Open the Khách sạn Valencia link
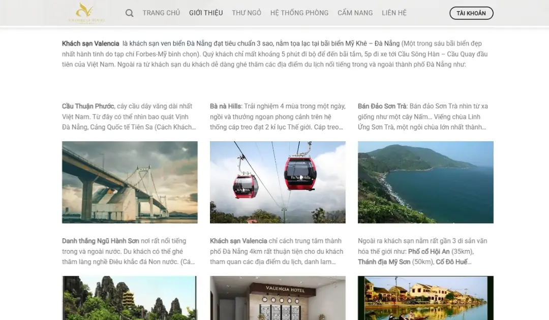The width and height of the screenshot is (549, 320). [x=90, y=44]
